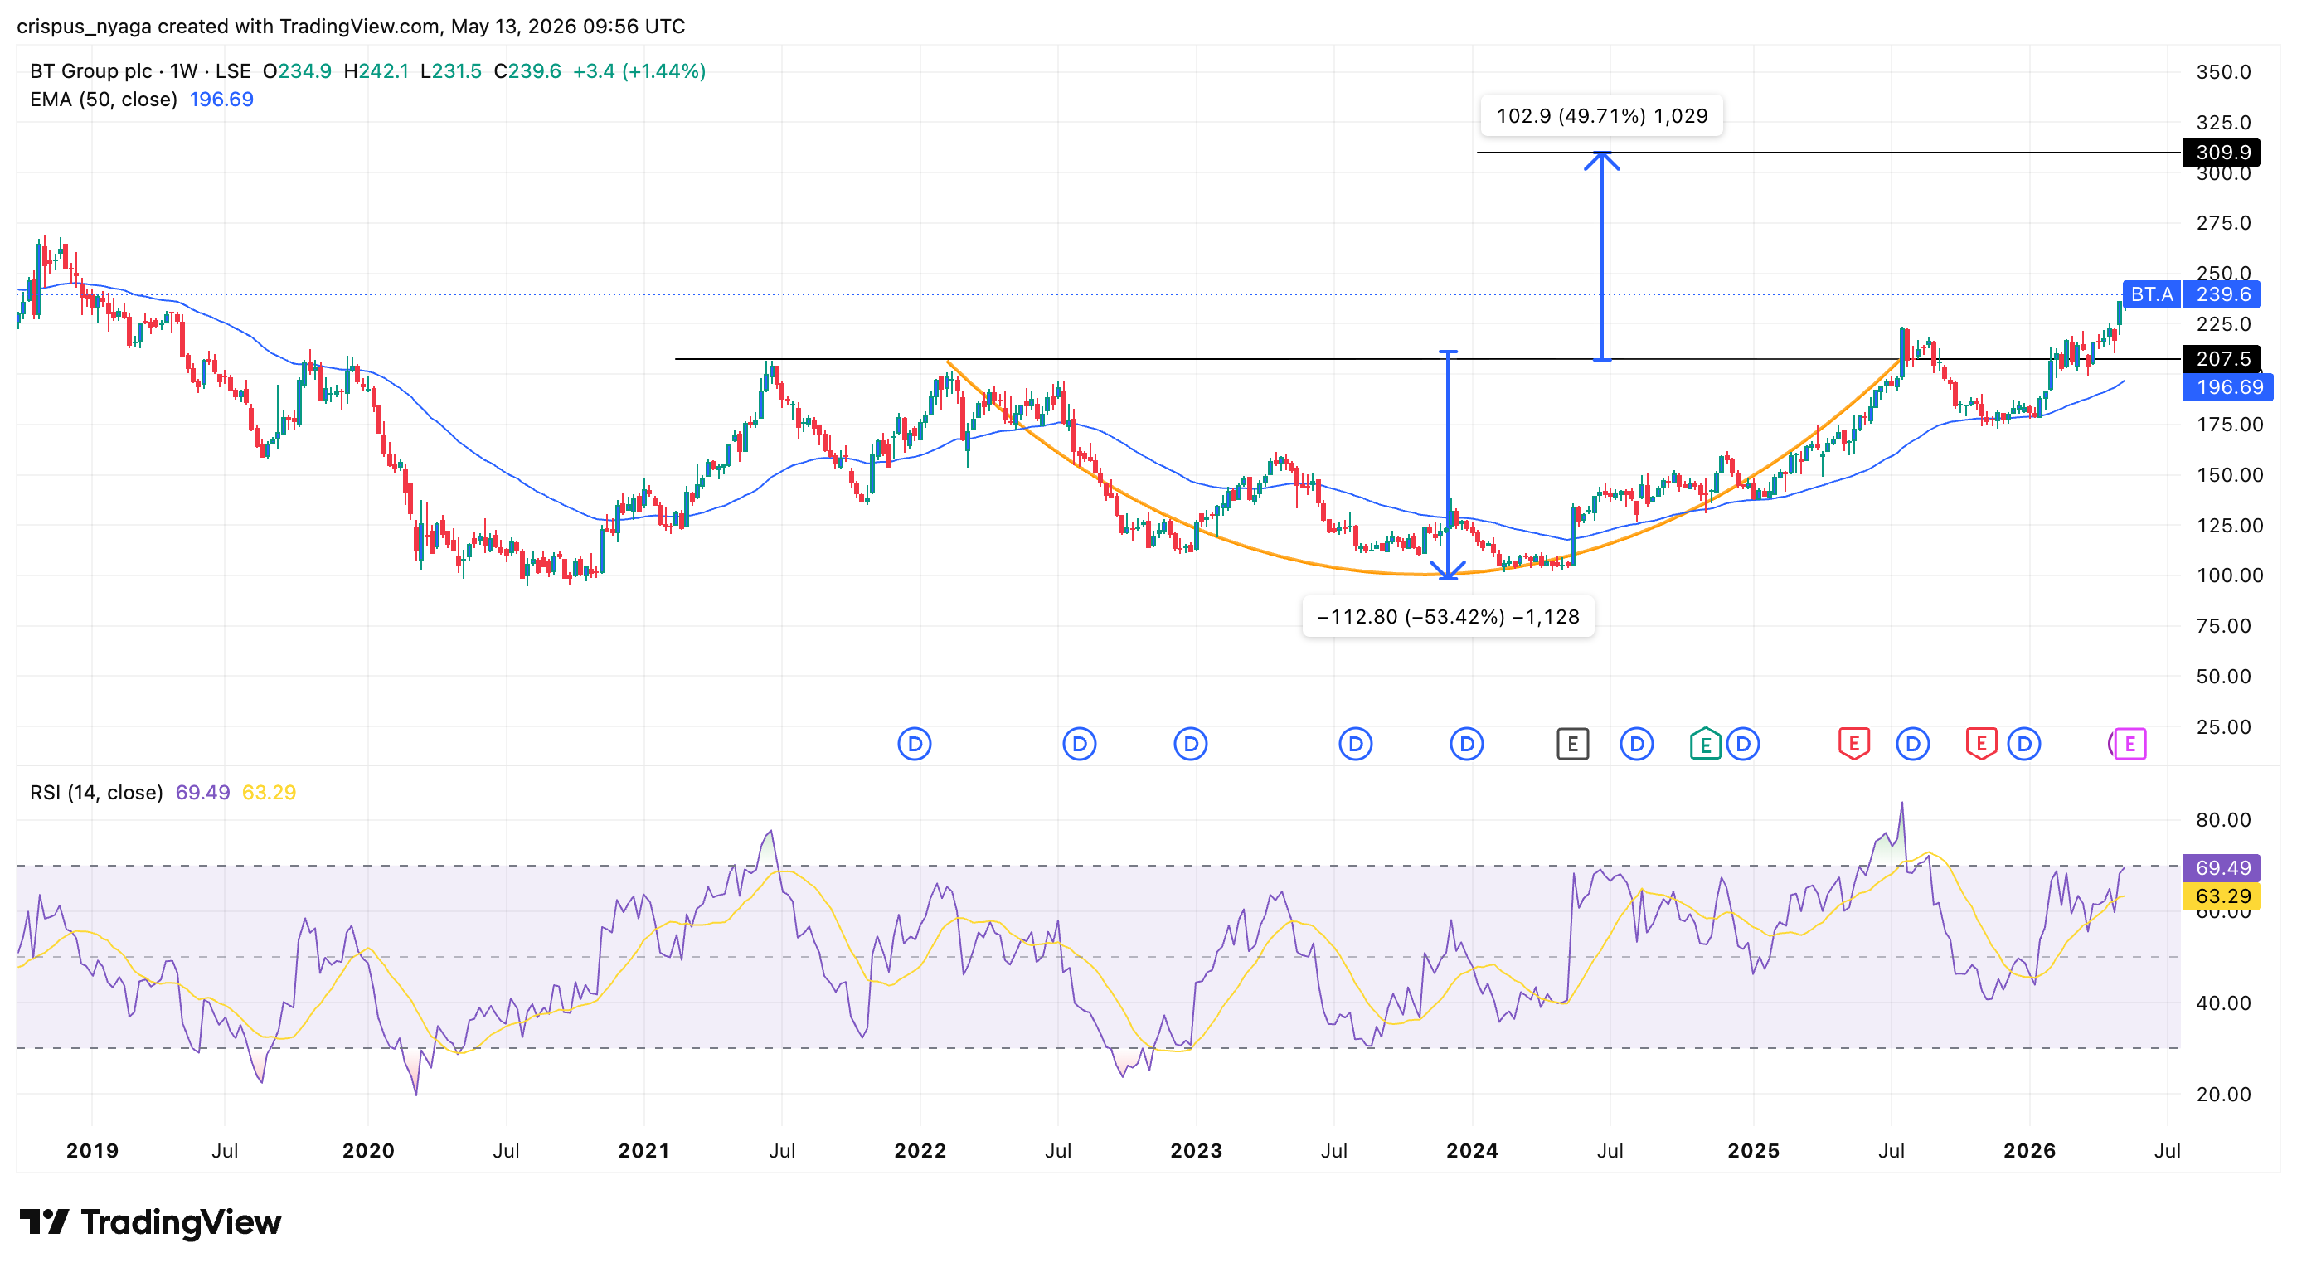Open the dividend marker just after Jul 2025

[1913, 744]
